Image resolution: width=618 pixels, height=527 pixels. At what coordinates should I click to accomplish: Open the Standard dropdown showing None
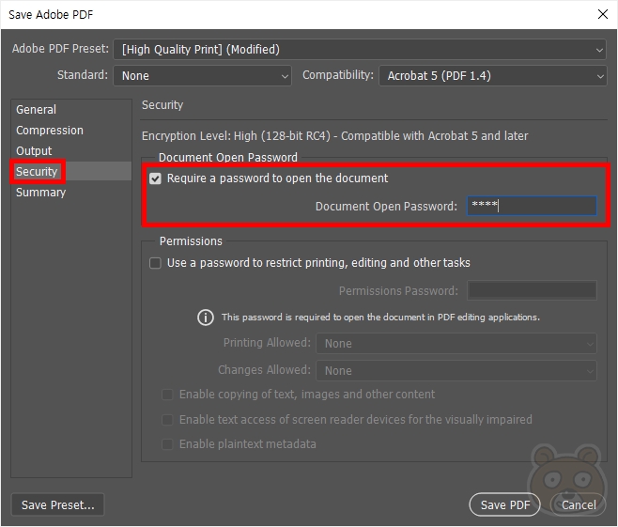point(202,76)
